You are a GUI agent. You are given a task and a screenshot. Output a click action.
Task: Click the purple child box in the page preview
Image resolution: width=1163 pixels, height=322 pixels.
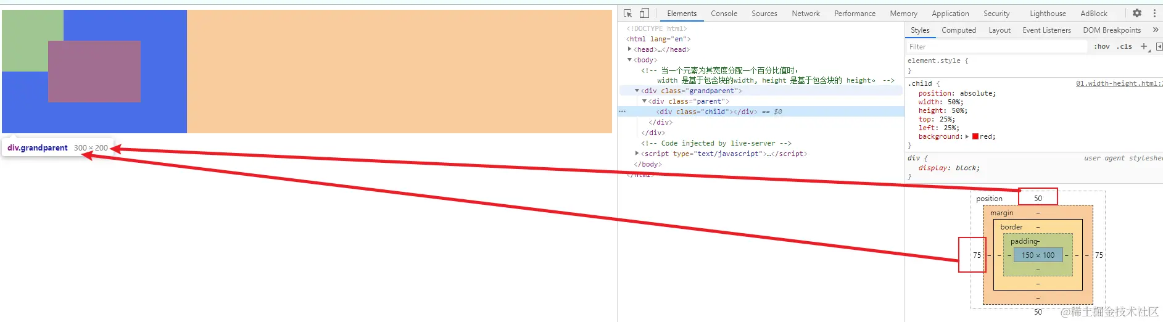click(x=94, y=72)
